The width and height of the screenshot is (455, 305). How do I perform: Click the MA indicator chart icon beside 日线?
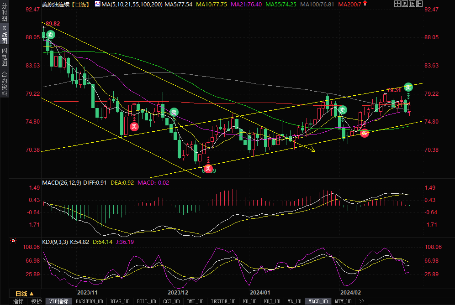tap(97, 4)
